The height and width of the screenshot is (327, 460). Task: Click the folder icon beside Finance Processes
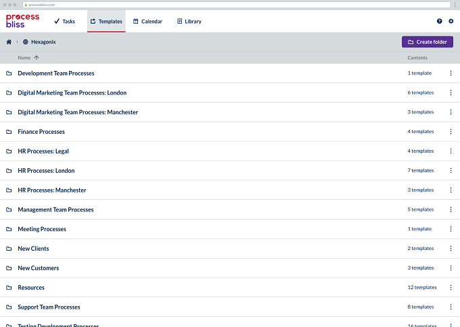[9, 132]
